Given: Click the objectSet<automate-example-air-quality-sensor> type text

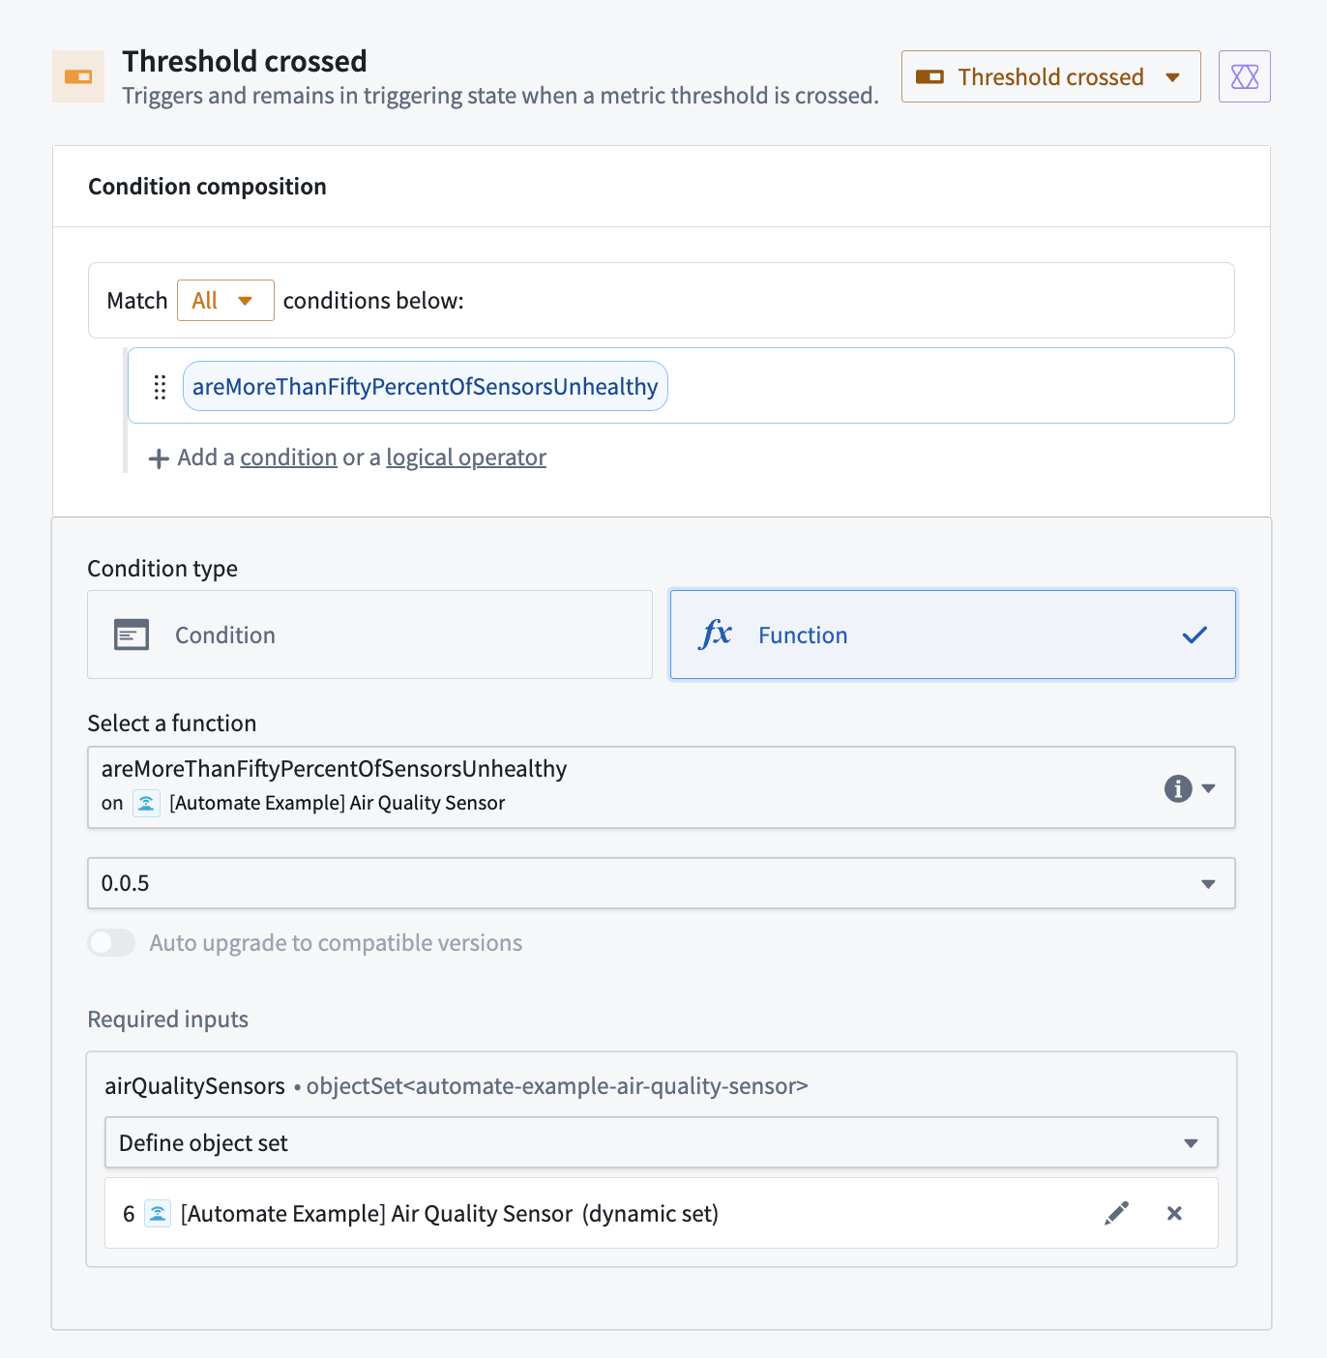Looking at the screenshot, I should pos(557,1086).
